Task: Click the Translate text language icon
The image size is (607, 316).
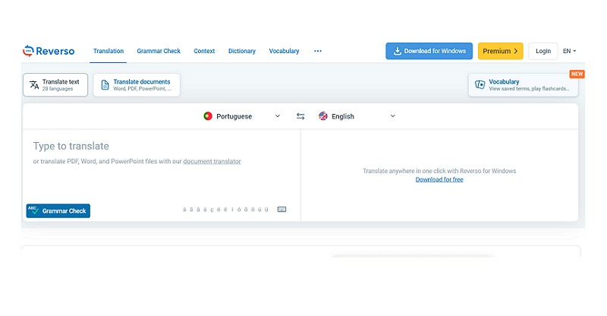Action: 34,85
